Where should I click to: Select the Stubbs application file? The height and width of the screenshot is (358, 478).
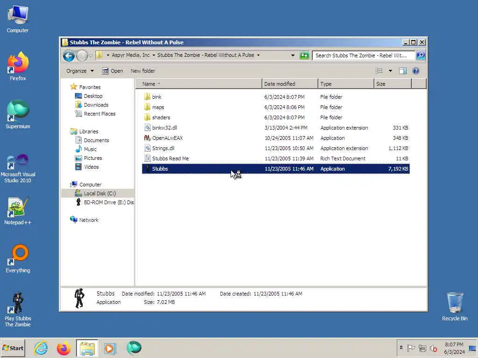point(275,169)
